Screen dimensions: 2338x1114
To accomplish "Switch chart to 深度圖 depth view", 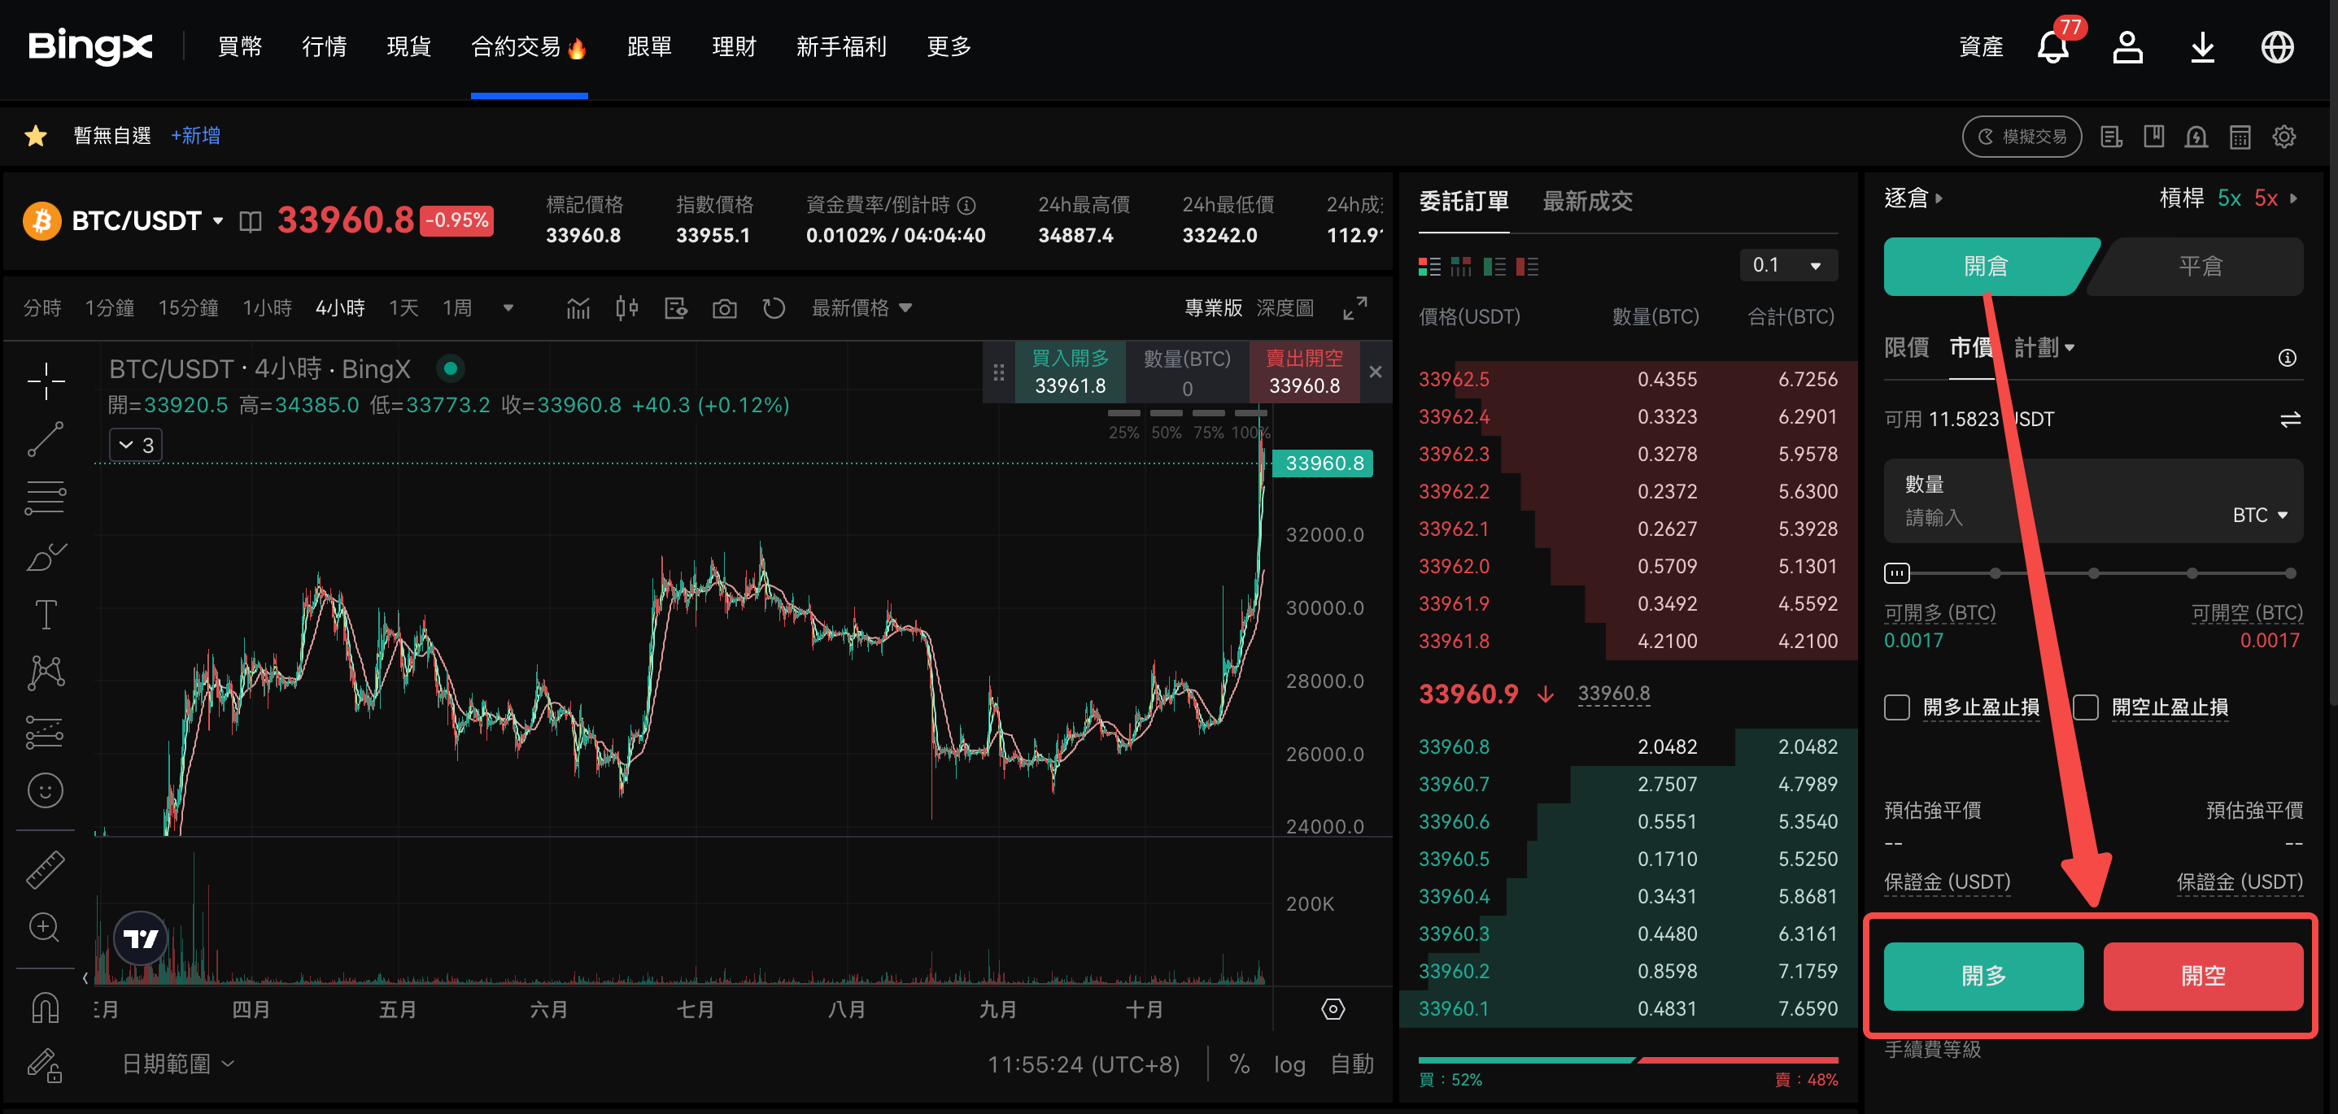I will (x=1285, y=308).
